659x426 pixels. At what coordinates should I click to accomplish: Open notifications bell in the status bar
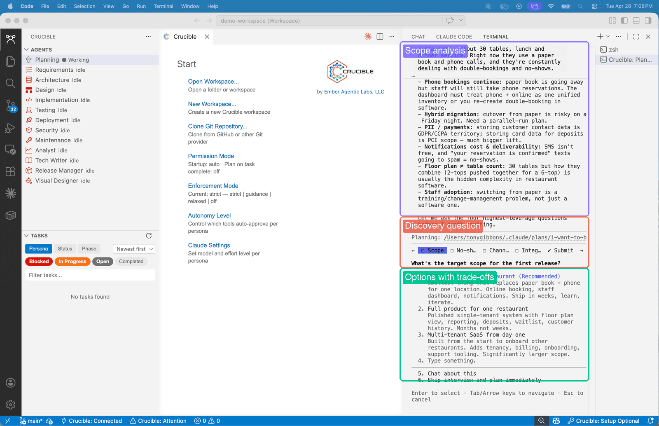651,421
